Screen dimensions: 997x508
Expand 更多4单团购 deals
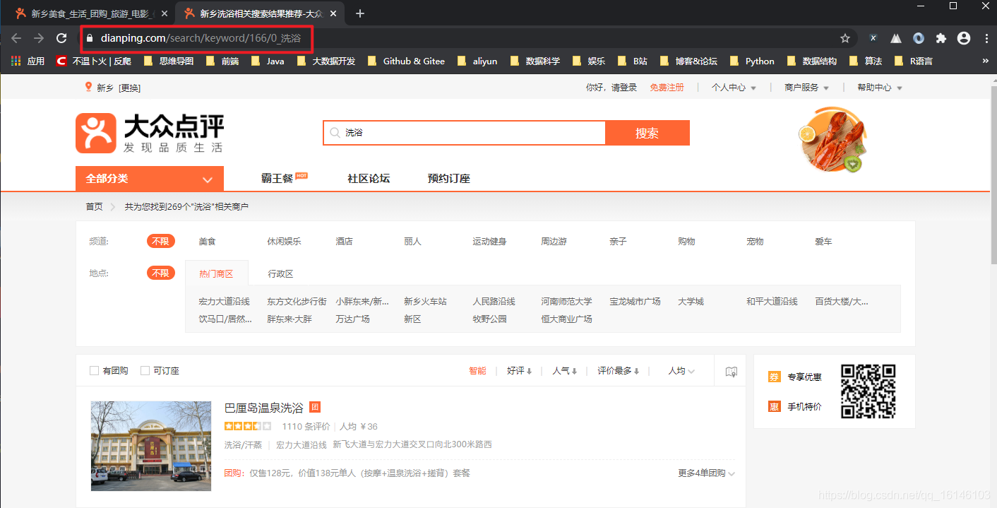(706, 473)
